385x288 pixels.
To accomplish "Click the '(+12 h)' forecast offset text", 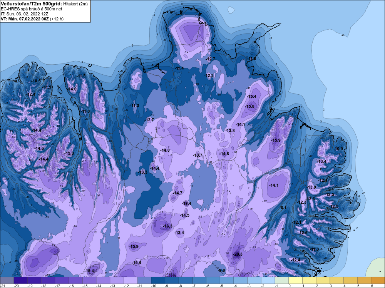I will 57,19.
